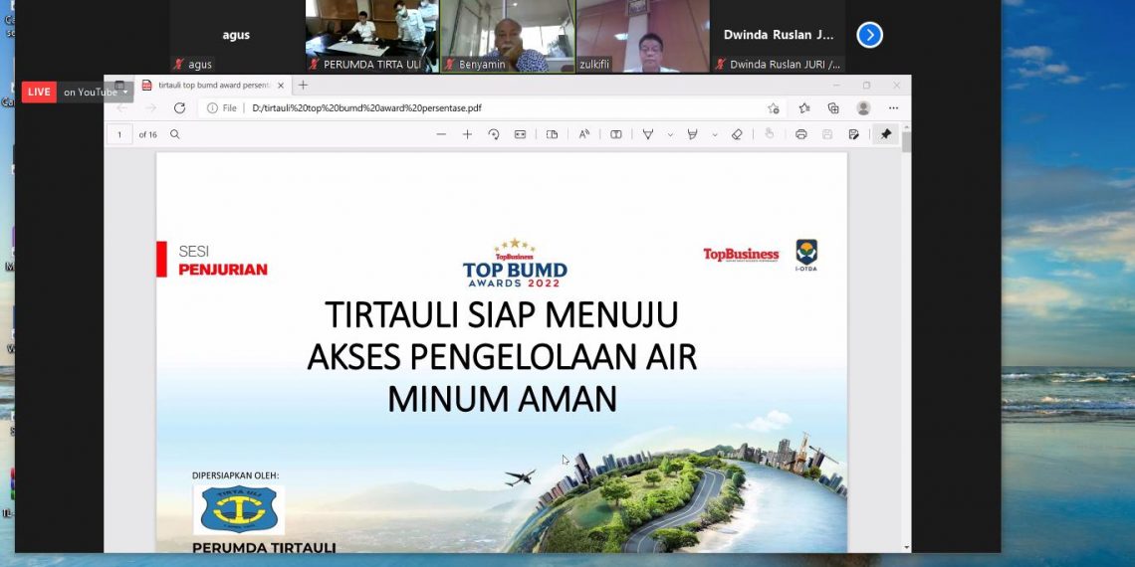Click the Save as icon

point(854,134)
